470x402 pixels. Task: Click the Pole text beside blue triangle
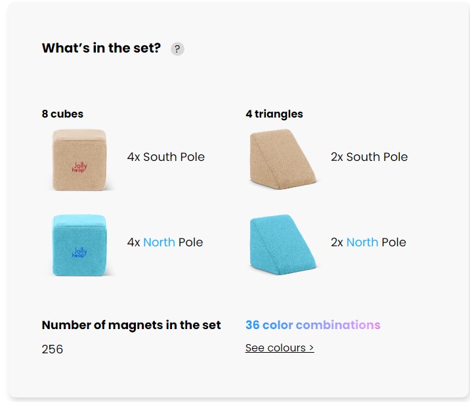[x=394, y=242]
